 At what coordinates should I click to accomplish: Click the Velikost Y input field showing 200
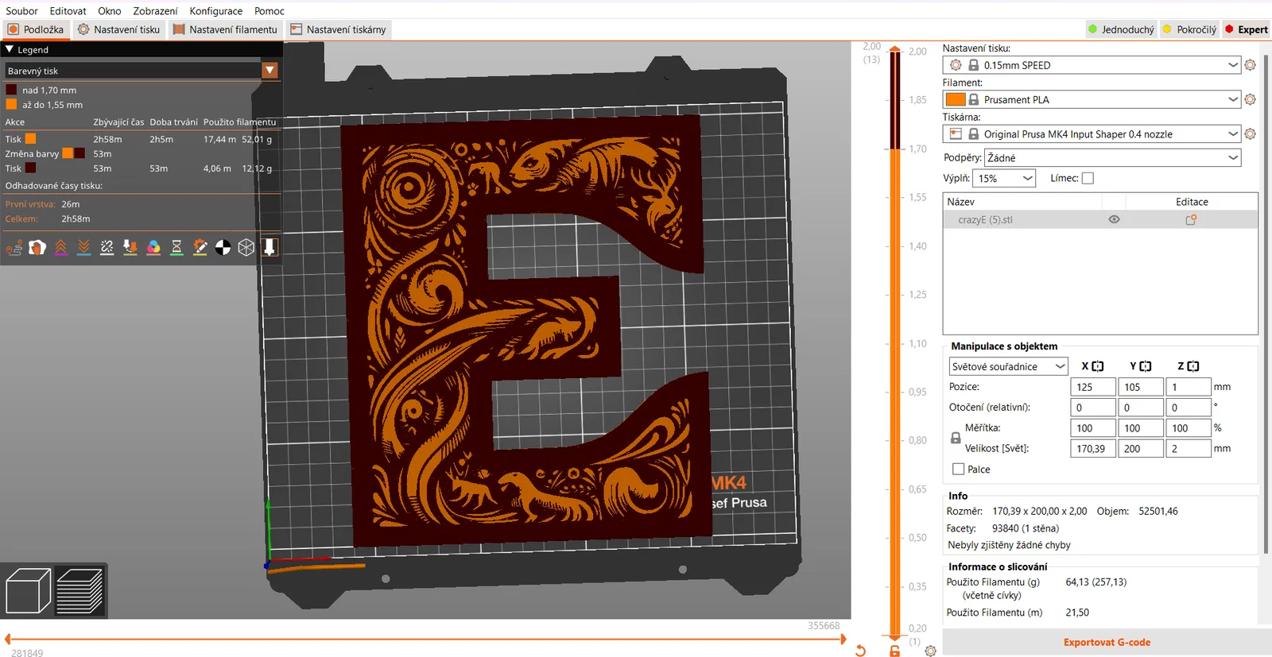(1141, 449)
